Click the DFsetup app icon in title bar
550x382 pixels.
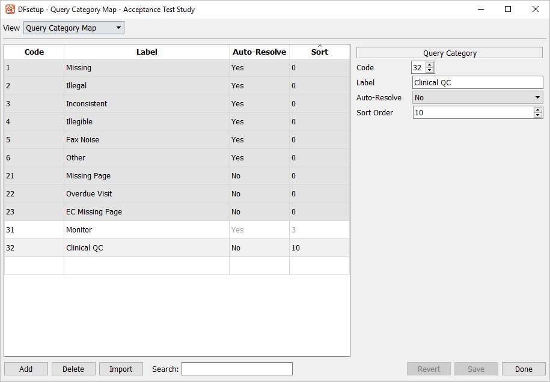point(10,10)
